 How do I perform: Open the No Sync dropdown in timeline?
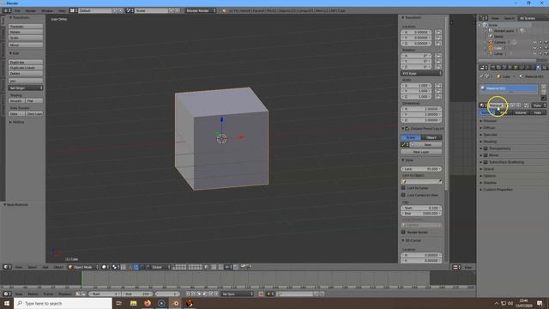(237, 294)
